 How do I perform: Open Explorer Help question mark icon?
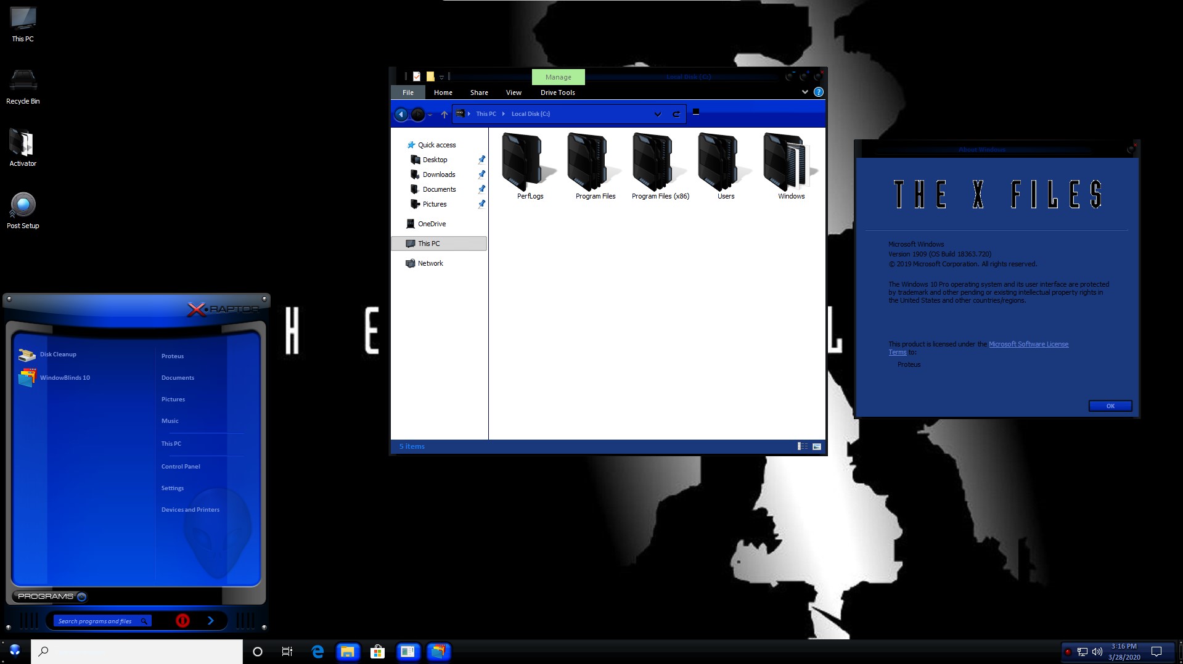(818, 92)
